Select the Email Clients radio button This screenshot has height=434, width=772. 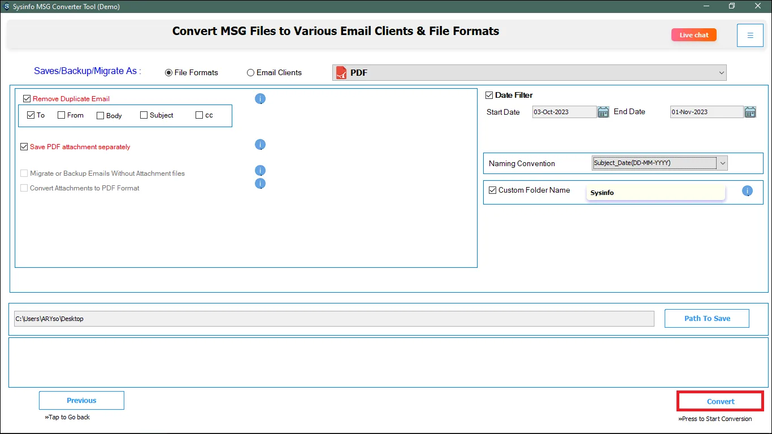pyautogui.click(x=250, y=73)
